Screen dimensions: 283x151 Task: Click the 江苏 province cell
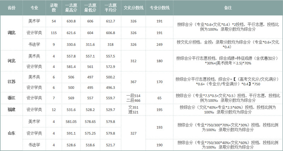tap(11, 82)
